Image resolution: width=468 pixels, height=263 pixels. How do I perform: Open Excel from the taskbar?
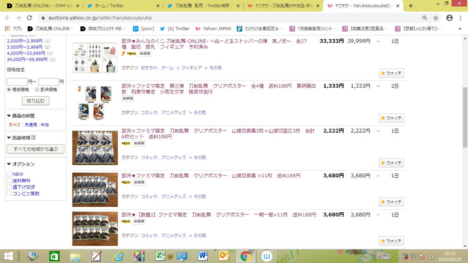click(160, 256)
